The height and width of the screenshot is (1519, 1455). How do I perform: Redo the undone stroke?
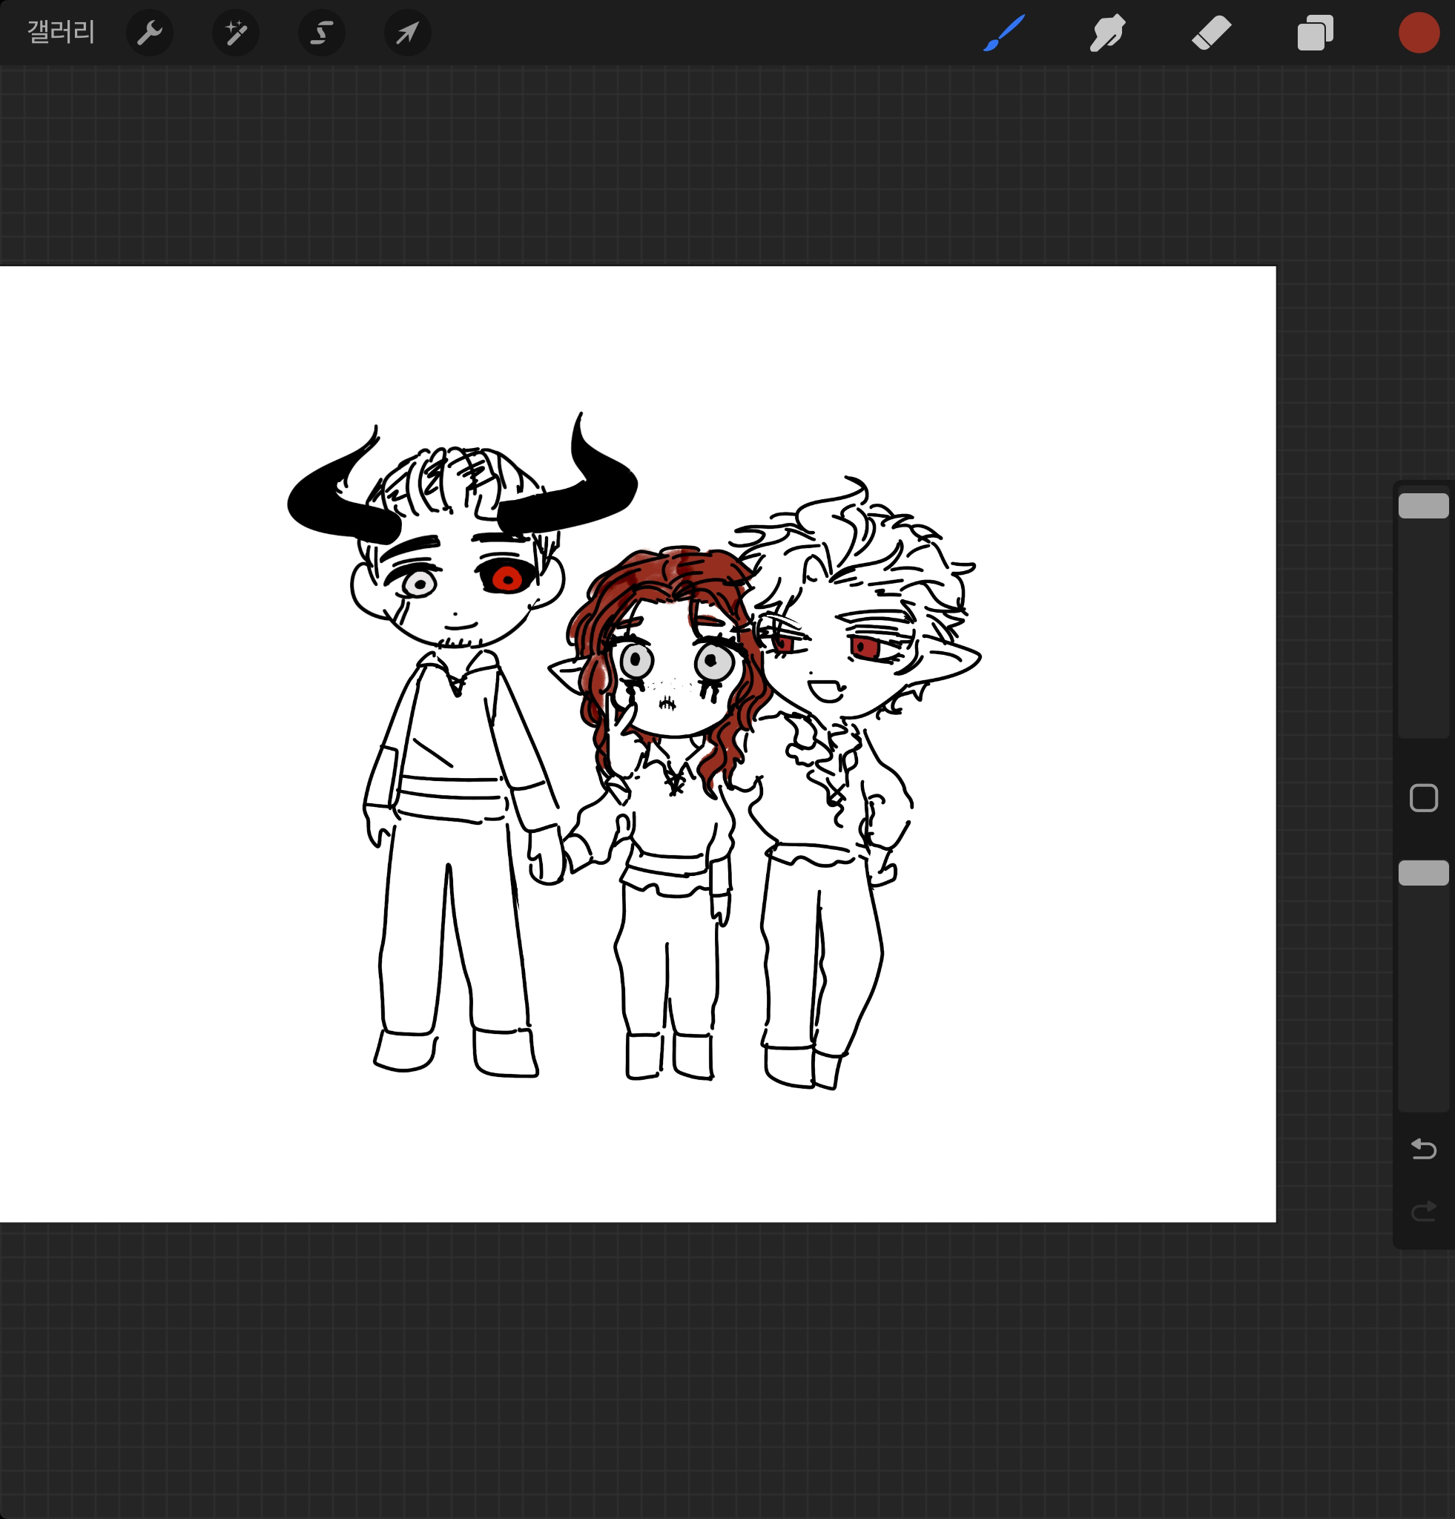pyautogui.click(x=1423, y=1210)
